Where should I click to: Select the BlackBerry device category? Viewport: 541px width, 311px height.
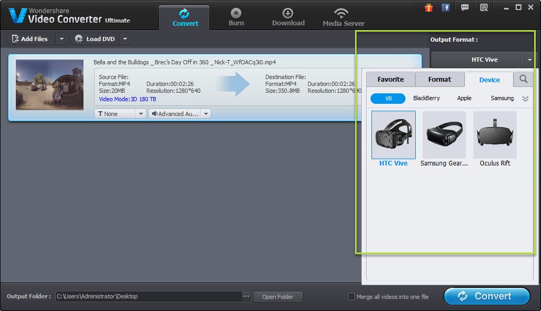point(426,98)
